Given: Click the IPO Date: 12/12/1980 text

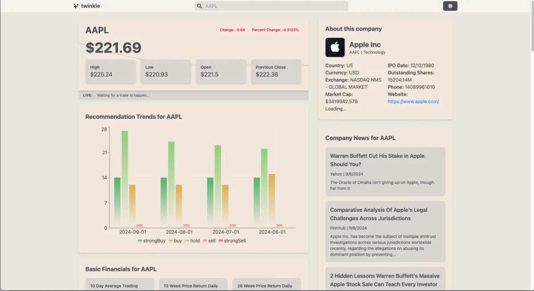Looking at the screenshot, I should 411,65.
